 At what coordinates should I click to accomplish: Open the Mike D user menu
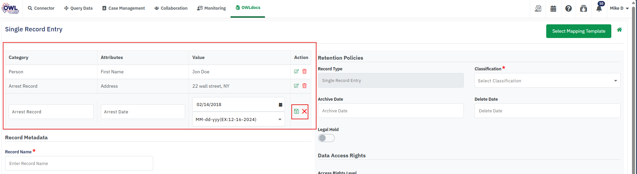click(619, 8)
